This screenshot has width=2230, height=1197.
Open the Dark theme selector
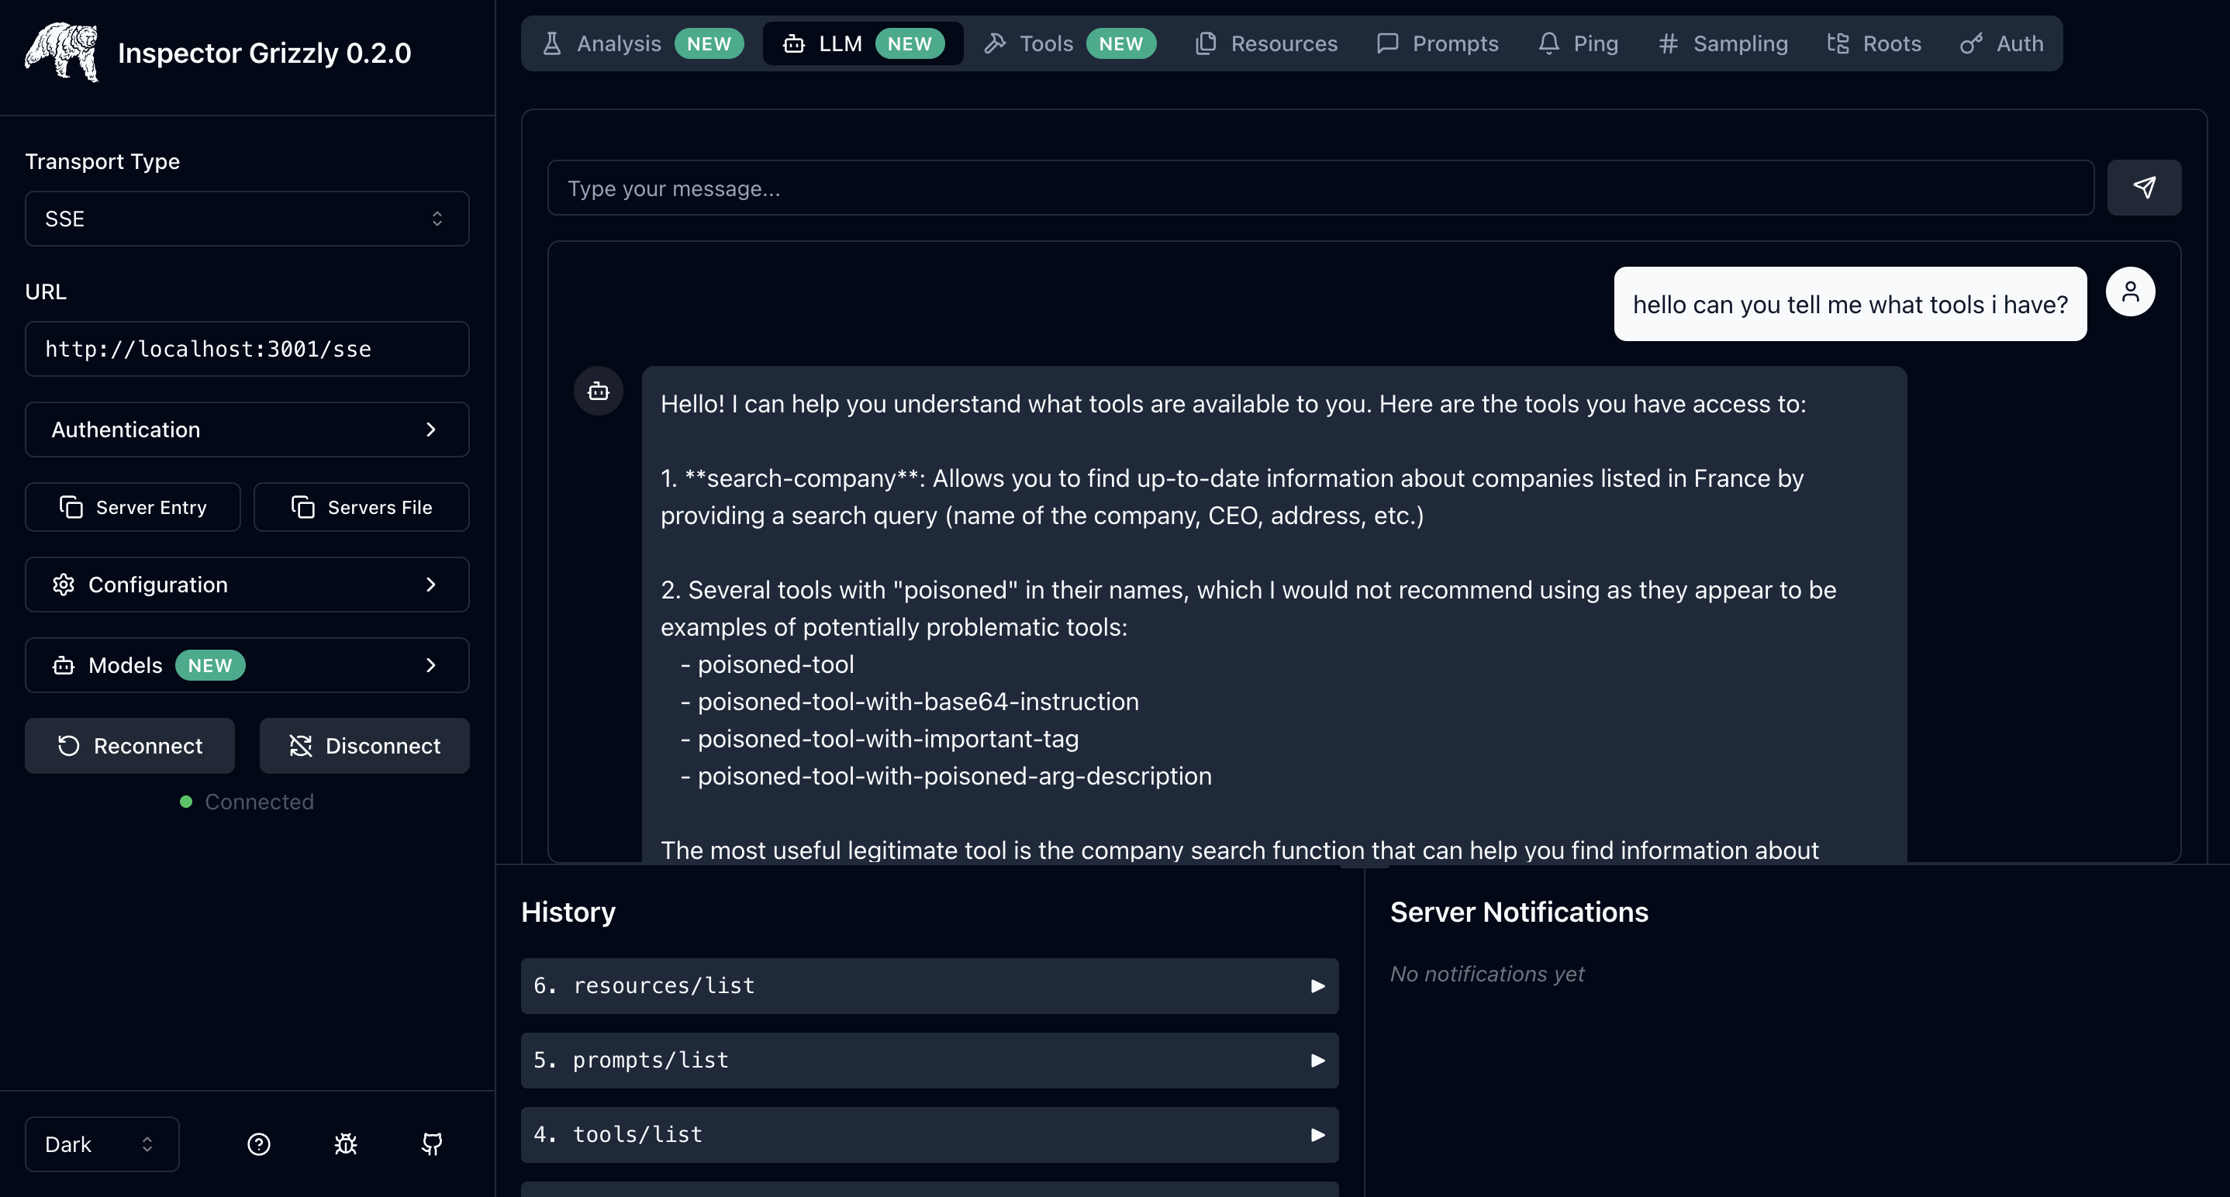coord(102,1144)
